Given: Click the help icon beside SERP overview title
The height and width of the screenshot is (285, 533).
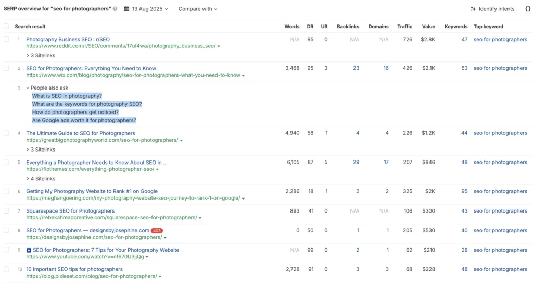Looking at the screenshot, I should coord(115,9).
